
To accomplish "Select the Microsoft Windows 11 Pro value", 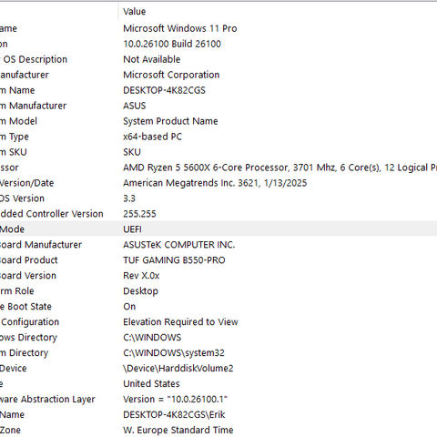I will point(180,28).
